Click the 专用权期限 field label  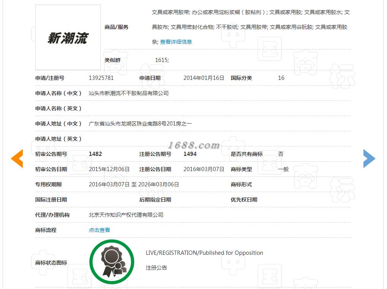[48, 184]
